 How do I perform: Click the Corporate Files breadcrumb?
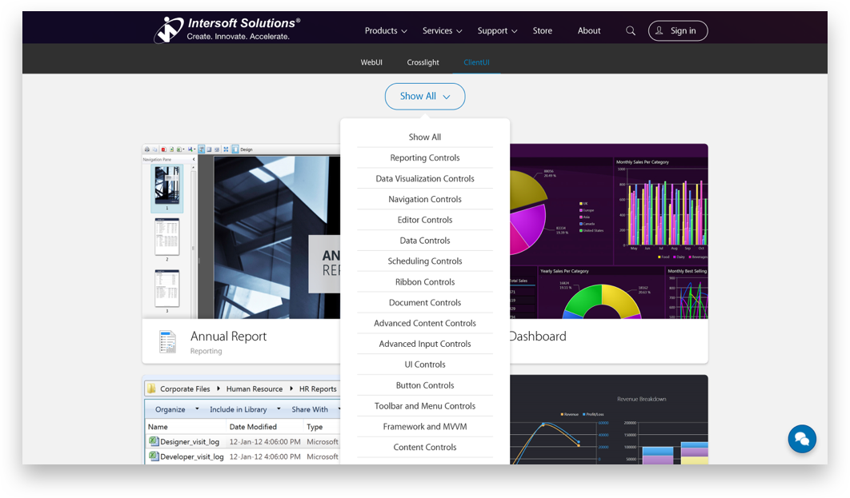pyautogui.click(x=185, y=388)
